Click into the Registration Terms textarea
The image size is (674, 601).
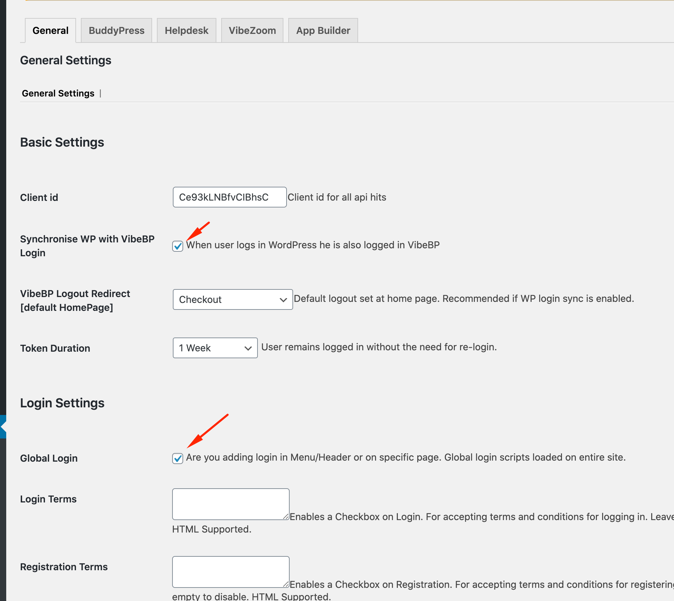click(x=231, y=572)
